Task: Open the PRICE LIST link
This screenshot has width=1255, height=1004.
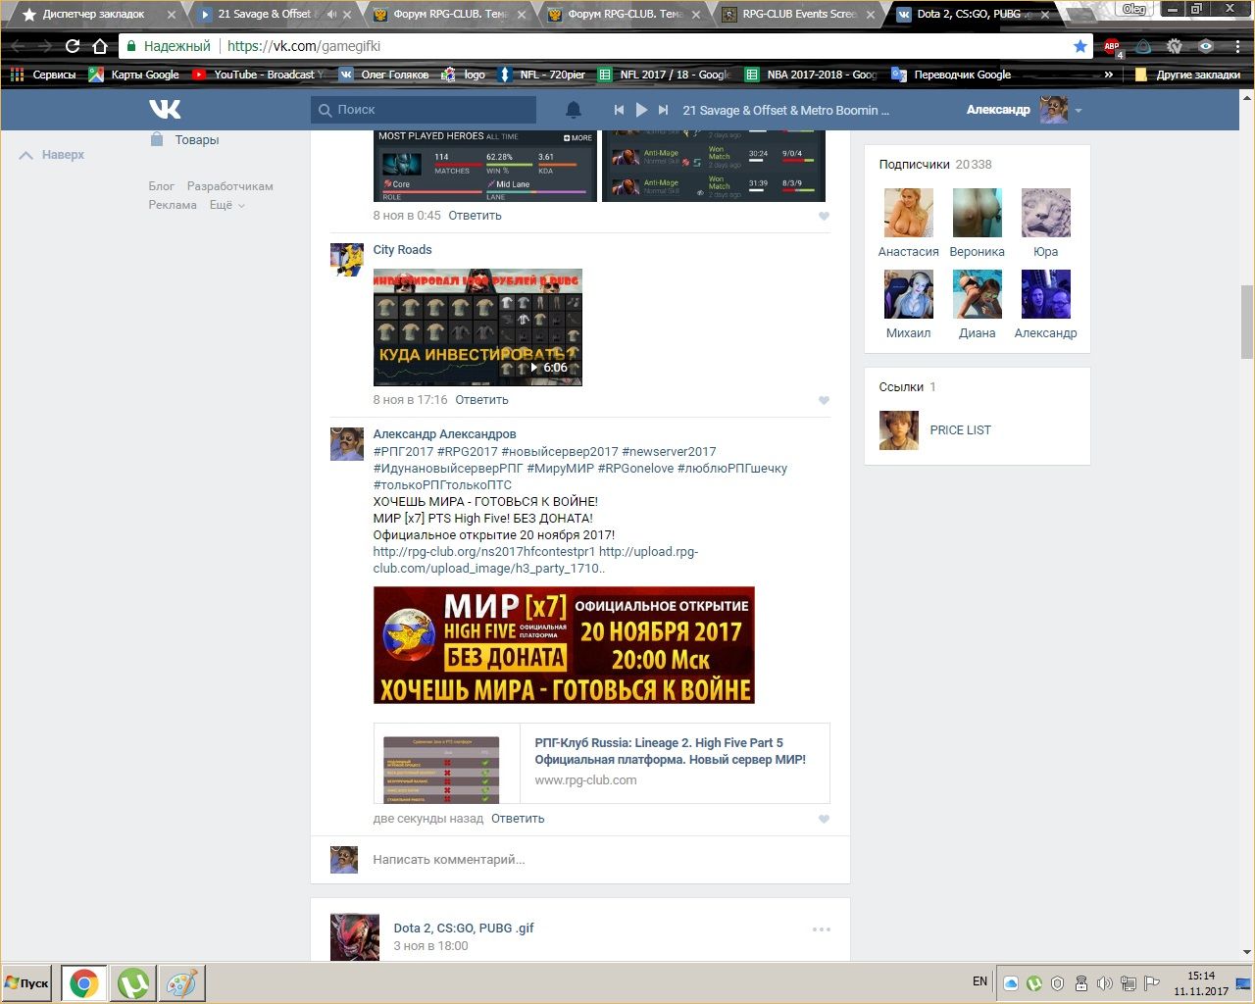Action: coord(960,430)
